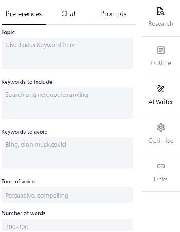Screen dimensions: 180x232
Task: Click the Optimise text label
Action: (161, 141)
